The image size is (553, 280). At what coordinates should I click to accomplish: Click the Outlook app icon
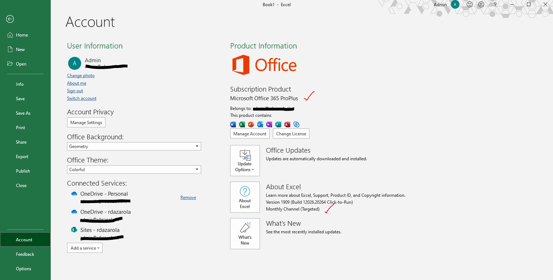pos(260,124)
